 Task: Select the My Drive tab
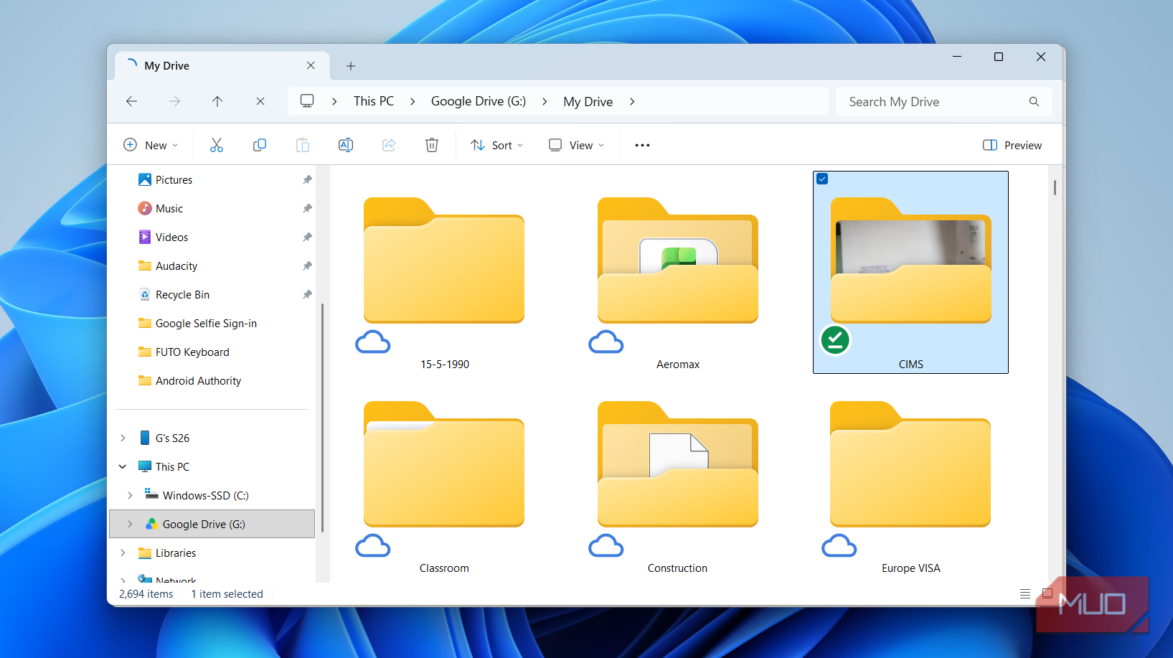pyautogui.click(x=222, y=65)
